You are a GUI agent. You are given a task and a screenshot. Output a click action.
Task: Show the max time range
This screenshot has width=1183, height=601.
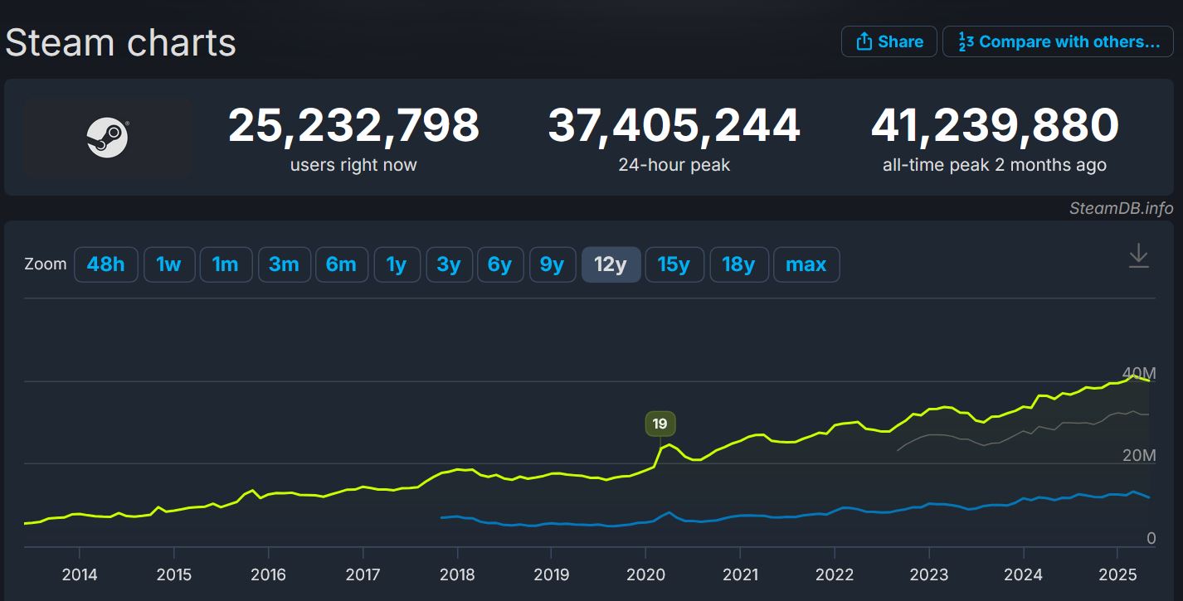pos(806,264)
